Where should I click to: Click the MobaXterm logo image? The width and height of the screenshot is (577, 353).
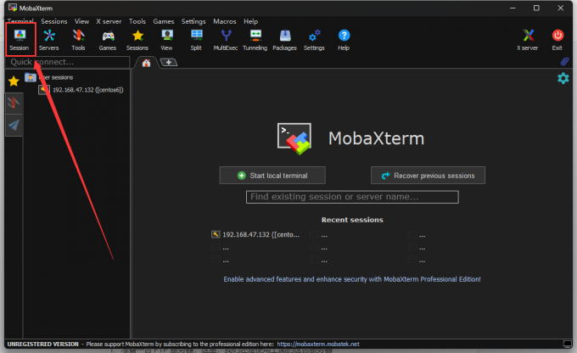point(294,138)
